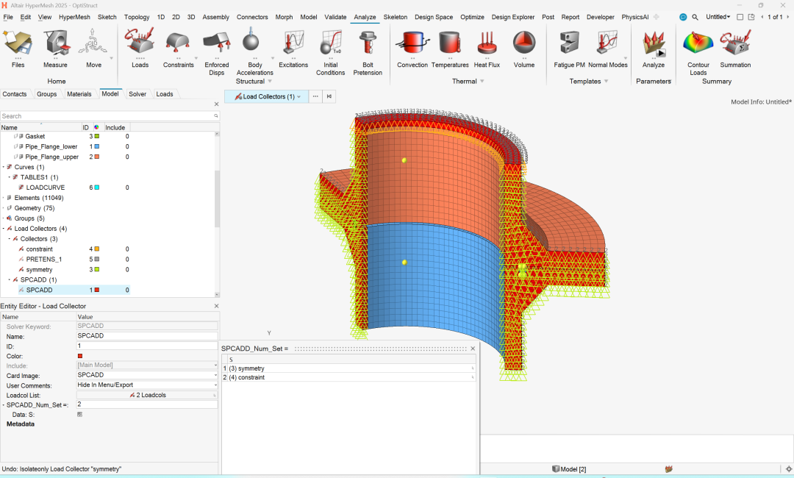Toggle visibility of PRETENS_1 load collector
This screenshot has height=478, width=794.
21,260
